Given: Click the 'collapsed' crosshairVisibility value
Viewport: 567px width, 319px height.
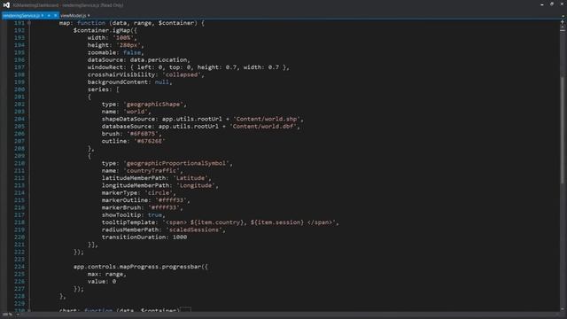Looking at the screenshot, I should (x=182, y=74).
